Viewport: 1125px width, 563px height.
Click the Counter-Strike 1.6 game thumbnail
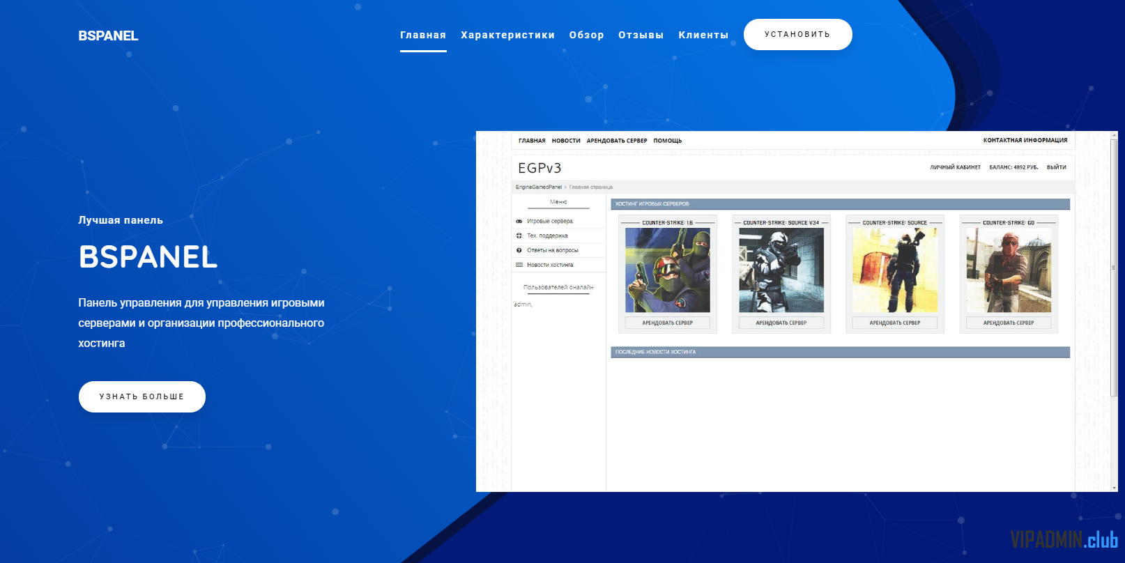tap(667, 270)
